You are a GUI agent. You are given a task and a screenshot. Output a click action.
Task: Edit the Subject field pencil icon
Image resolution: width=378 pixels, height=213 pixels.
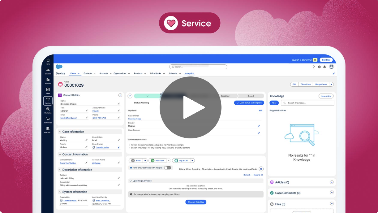119,178
